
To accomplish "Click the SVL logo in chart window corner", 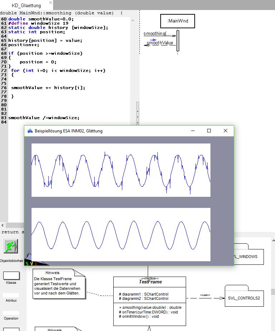I will [x=32, y=263].
